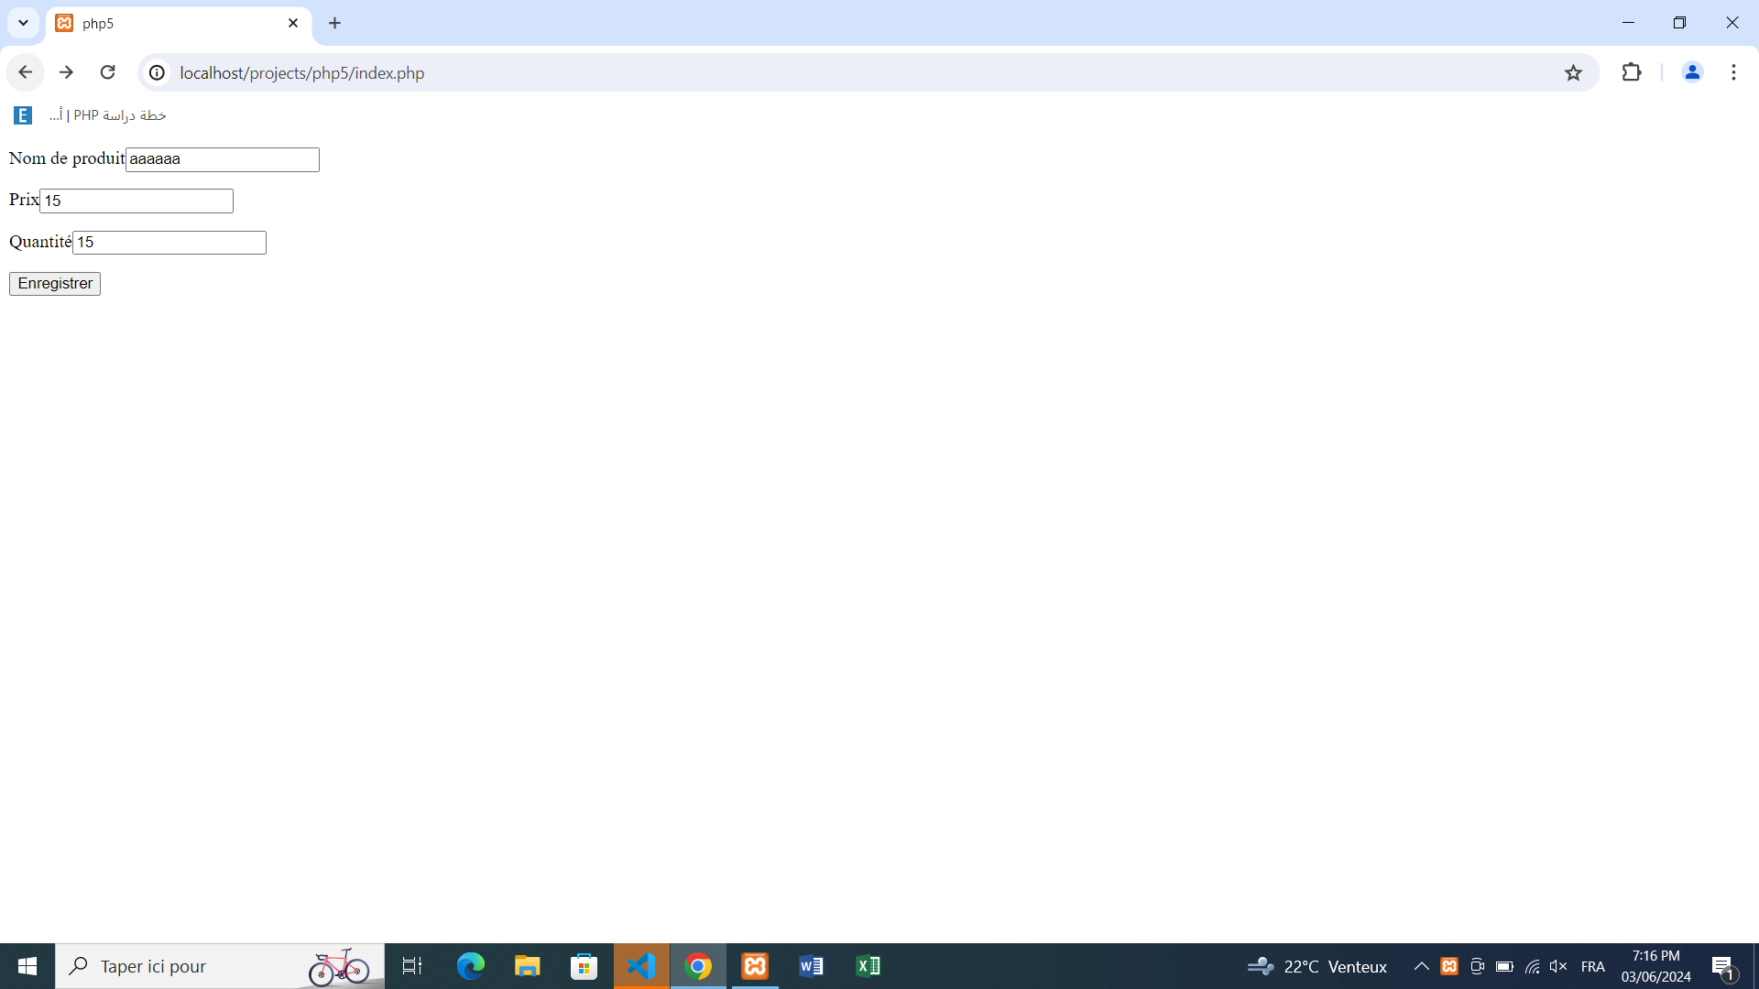1759x989 pixels.
Task: Open Microsoft Word from taskbar
Action: click(812, 966)
